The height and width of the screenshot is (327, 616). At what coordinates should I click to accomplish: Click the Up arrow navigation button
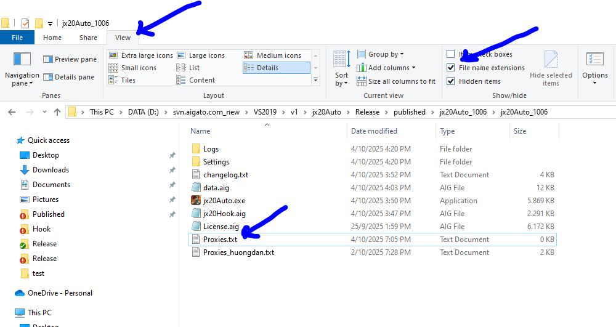click(57, 112)
